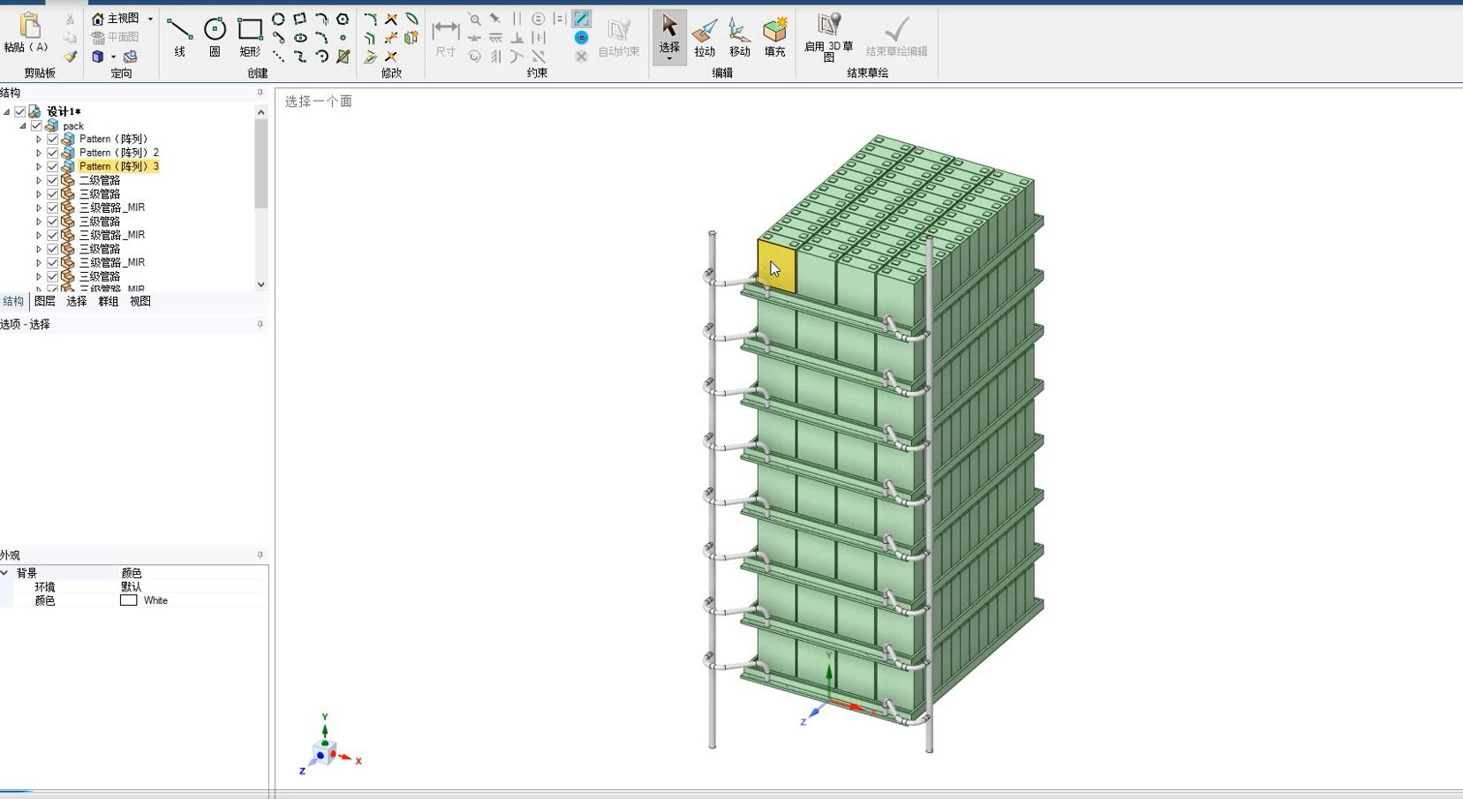Uncheck visibility checkbox for 设计1*
This screenshot has width=1463, height=799.
pyautogui.click(x=20, y=112)
